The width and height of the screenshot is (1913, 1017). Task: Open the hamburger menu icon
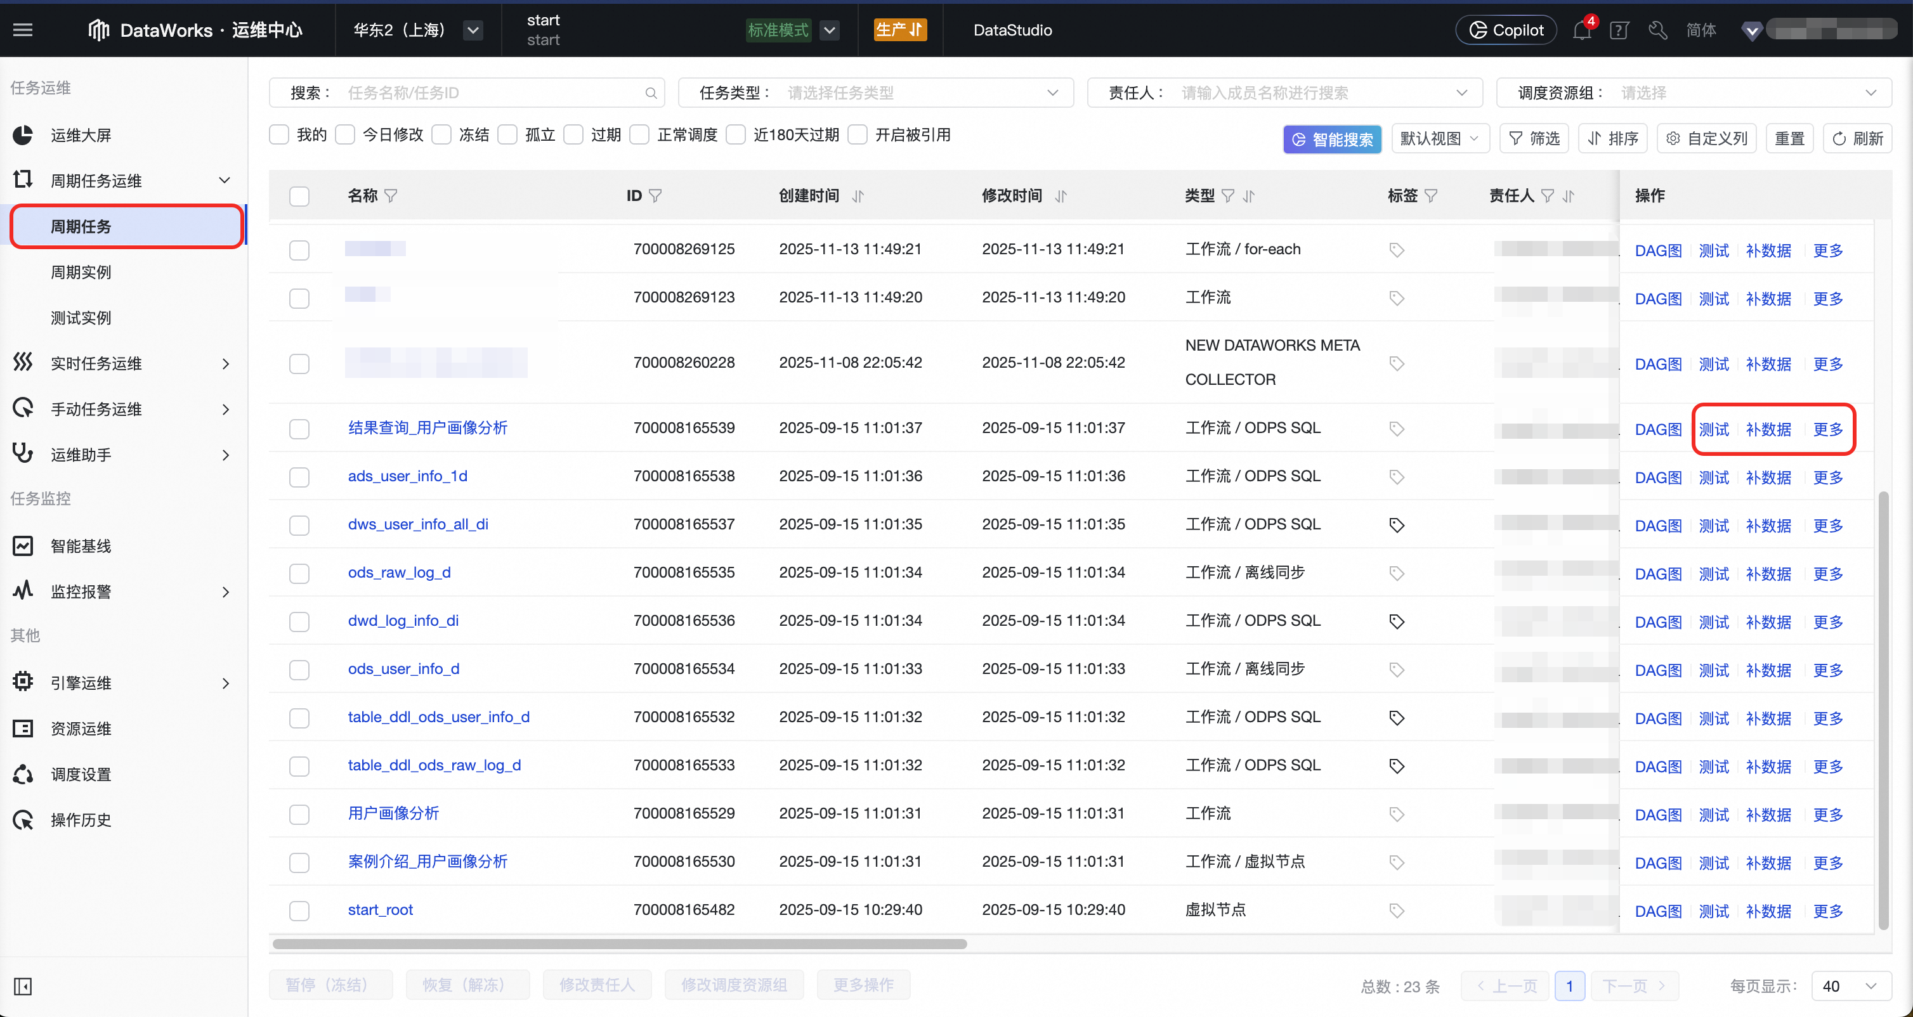(23, 30)
